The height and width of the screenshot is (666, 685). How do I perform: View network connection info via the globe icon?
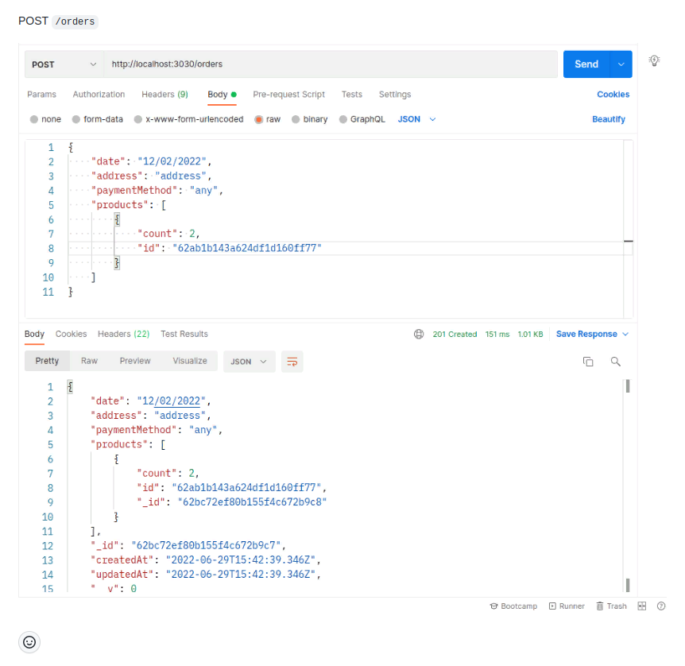(419, 334)
